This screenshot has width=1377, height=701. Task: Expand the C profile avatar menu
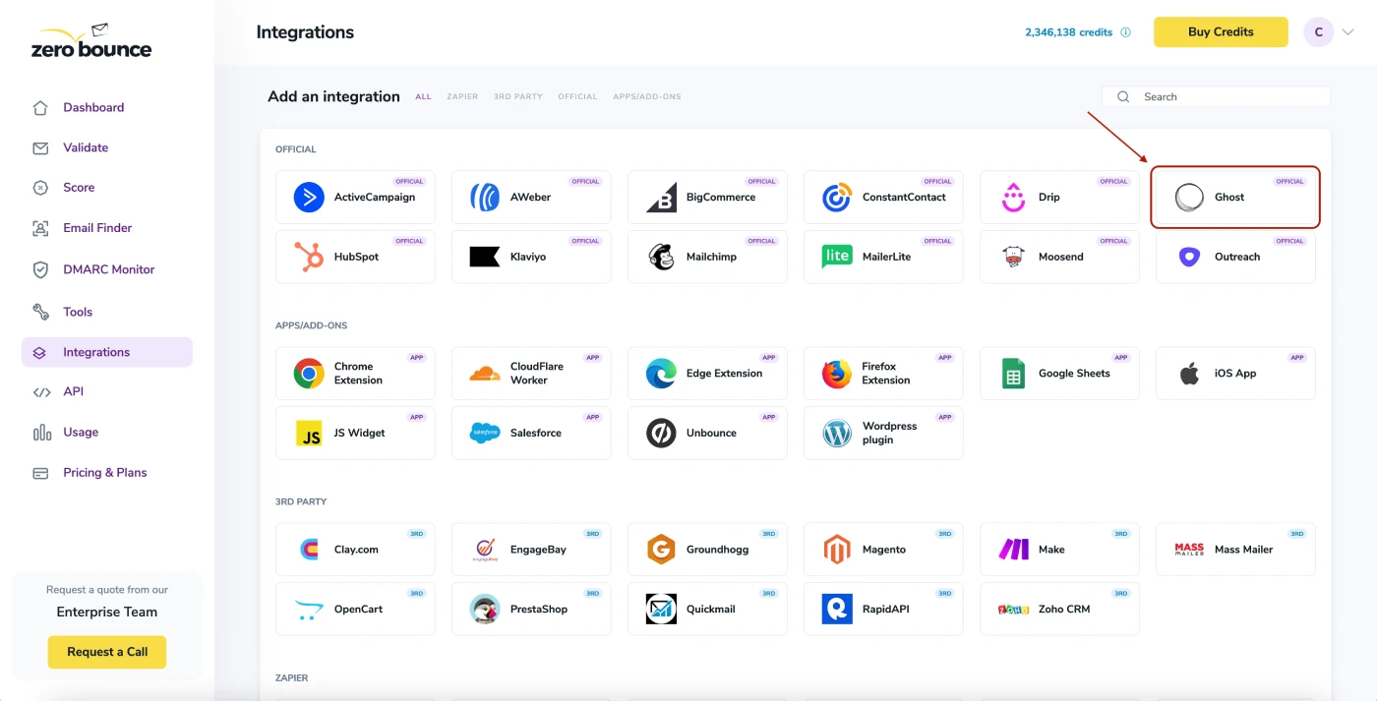click(x=1318, y=31)
